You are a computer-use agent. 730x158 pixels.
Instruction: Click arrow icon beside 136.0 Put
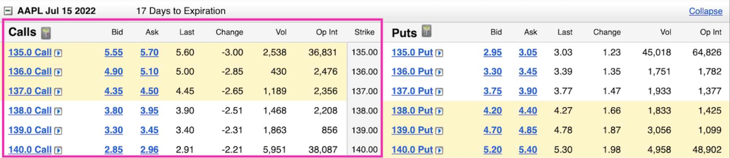[x=439, y=72]
